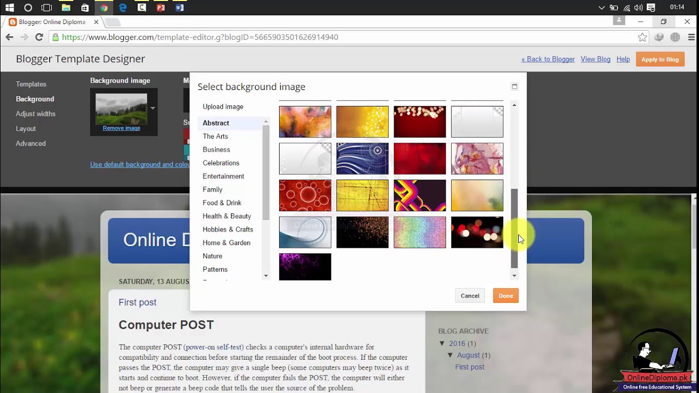Pick the purple-on-black background thumbnail
The image size is (699, 393).
(x=305, y=267)
